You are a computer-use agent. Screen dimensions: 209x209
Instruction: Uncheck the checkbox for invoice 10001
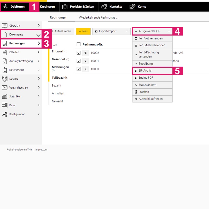click(x=79, y=61)
